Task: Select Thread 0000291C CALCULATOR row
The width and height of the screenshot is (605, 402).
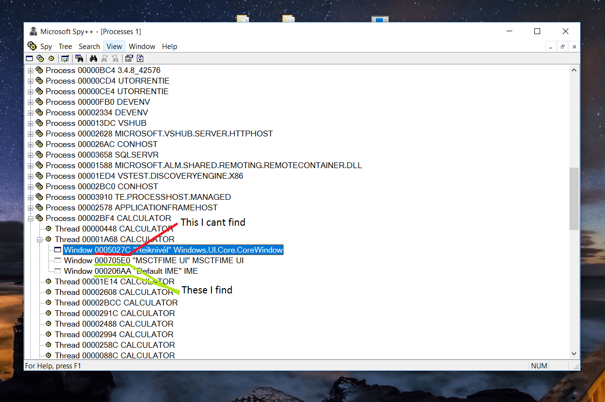Action: click(114, 313)
